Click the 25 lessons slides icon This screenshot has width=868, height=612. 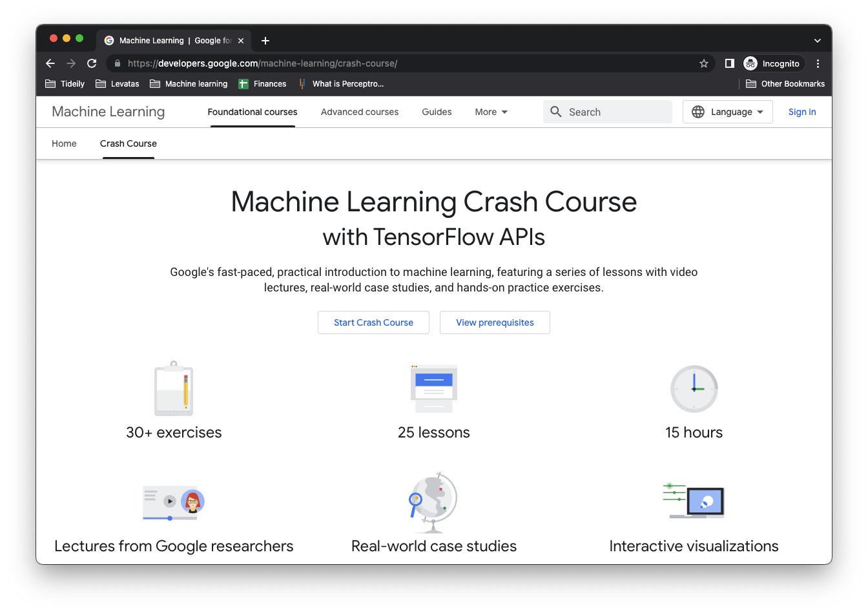click(x=434, y=388)
